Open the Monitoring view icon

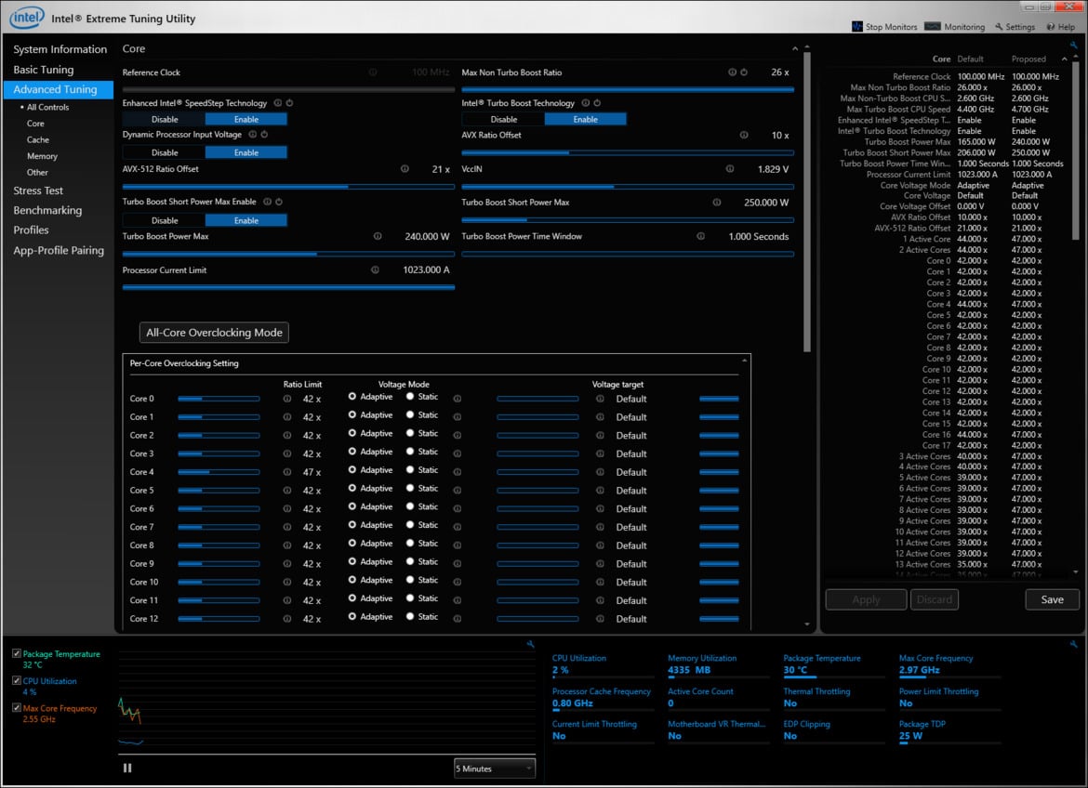(933, 26)
